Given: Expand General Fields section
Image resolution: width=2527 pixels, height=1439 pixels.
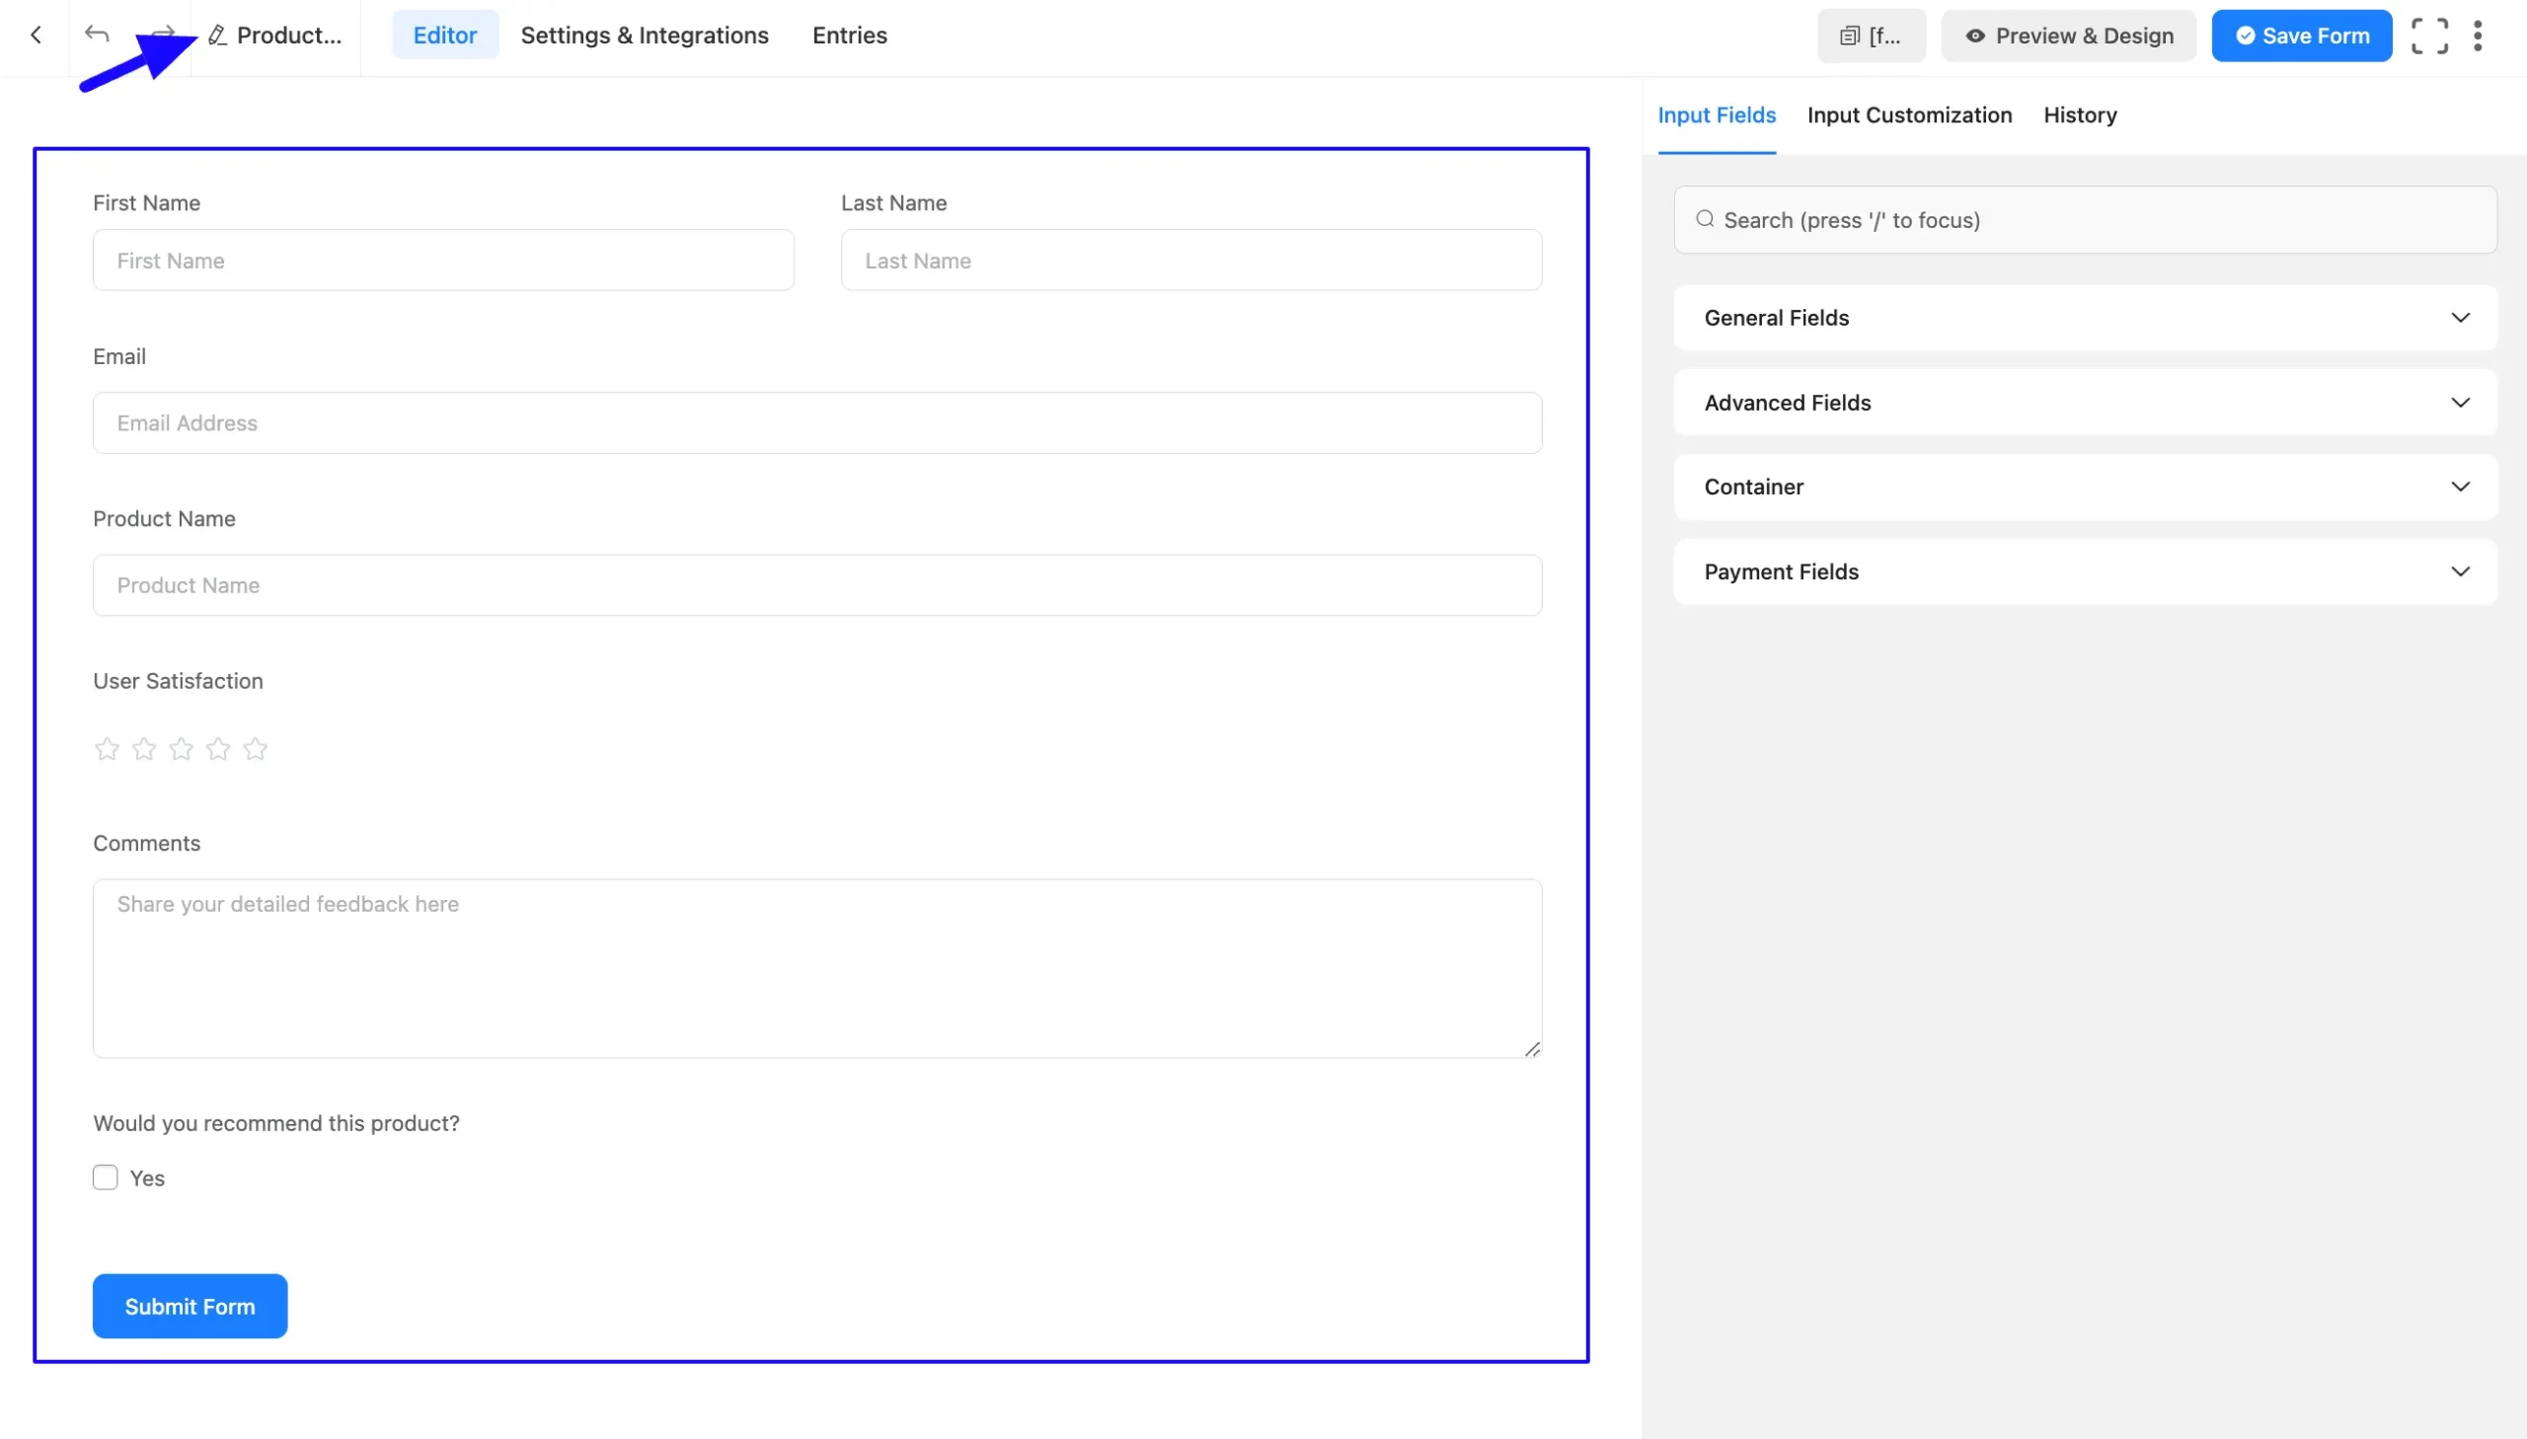Looking at the screenshot, I should 2085,317.
